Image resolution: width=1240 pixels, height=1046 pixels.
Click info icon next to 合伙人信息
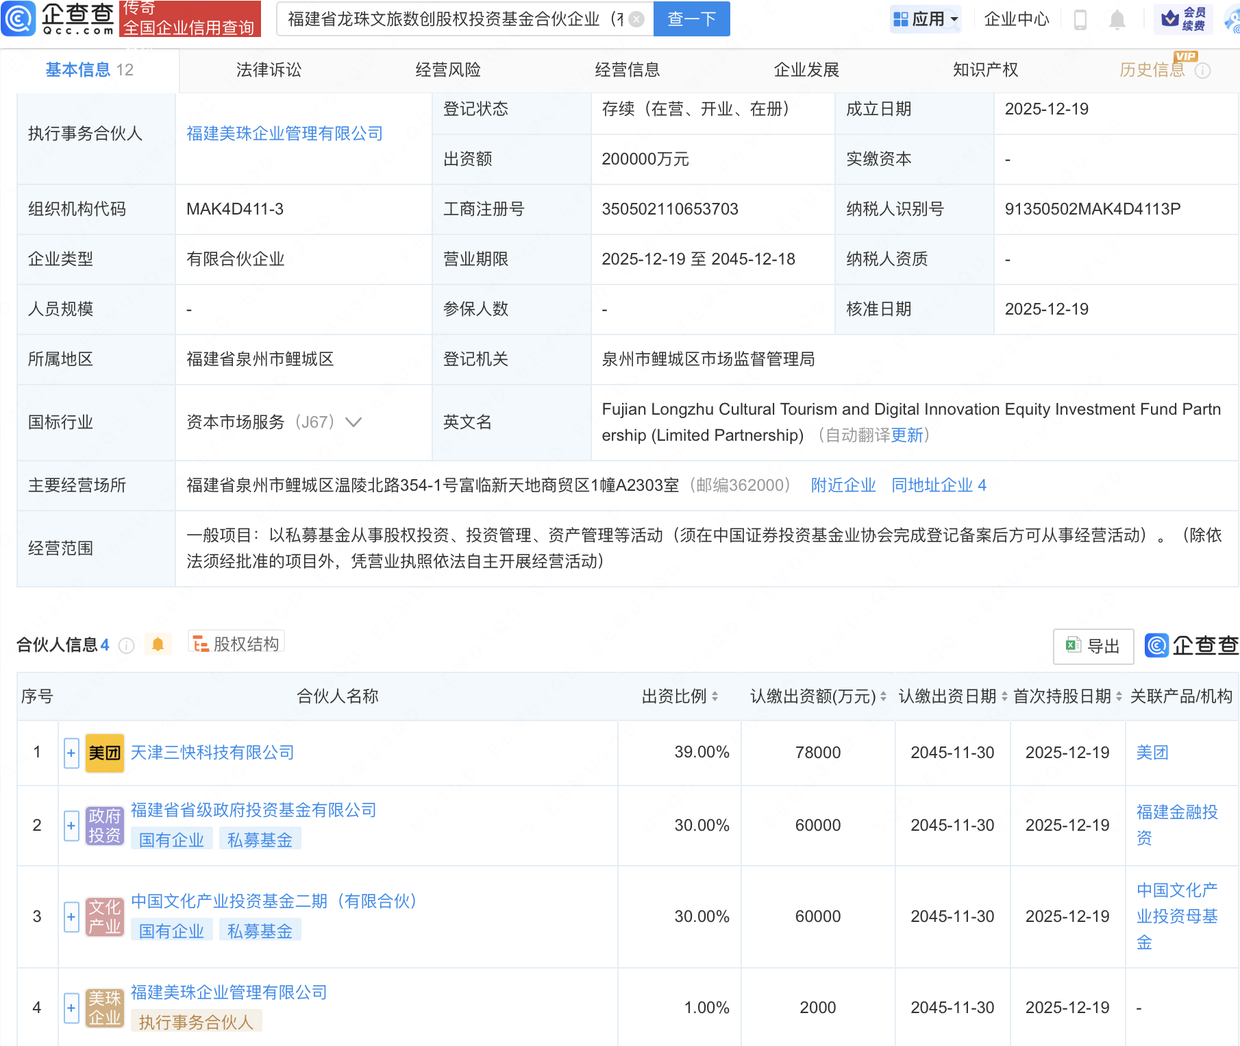click(127, 646)
